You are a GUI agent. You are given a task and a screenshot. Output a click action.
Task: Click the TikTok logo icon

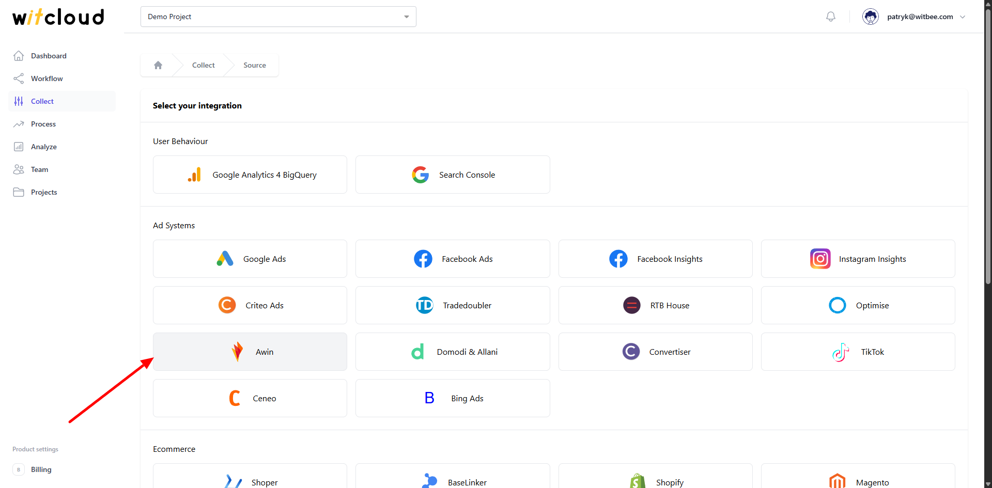click(x=841, y=352)
